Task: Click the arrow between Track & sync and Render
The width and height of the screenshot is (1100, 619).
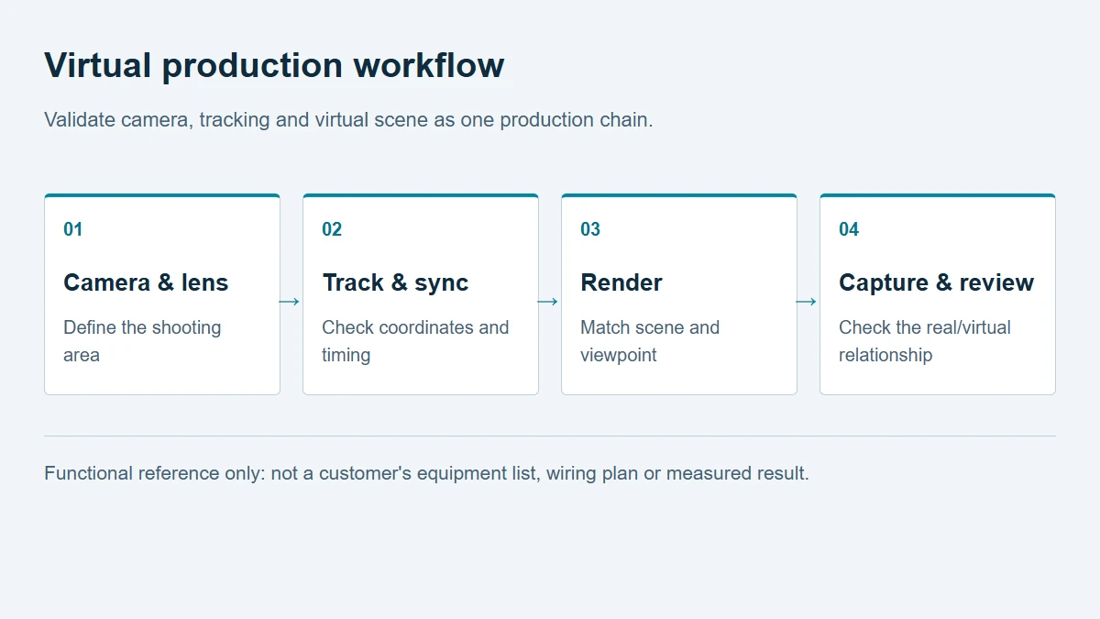Action: point(548,302)
